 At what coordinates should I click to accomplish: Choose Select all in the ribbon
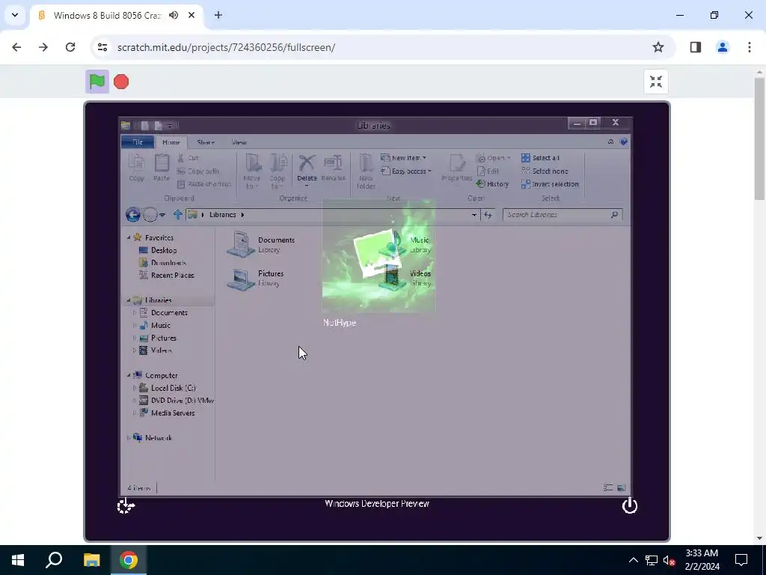point(540,158)
